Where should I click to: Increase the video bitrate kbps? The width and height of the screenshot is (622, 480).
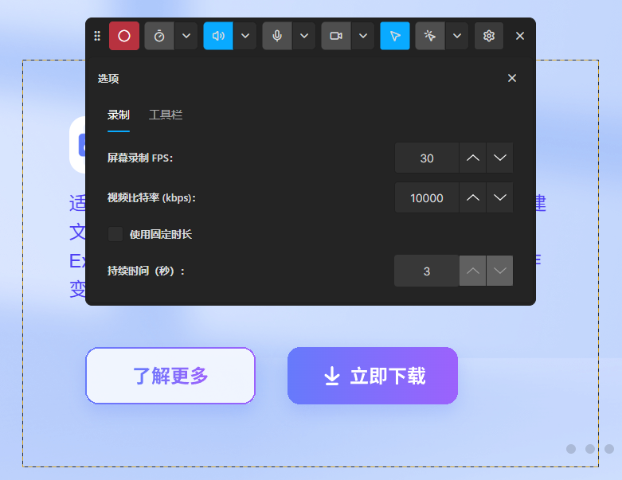coord(473,197)
